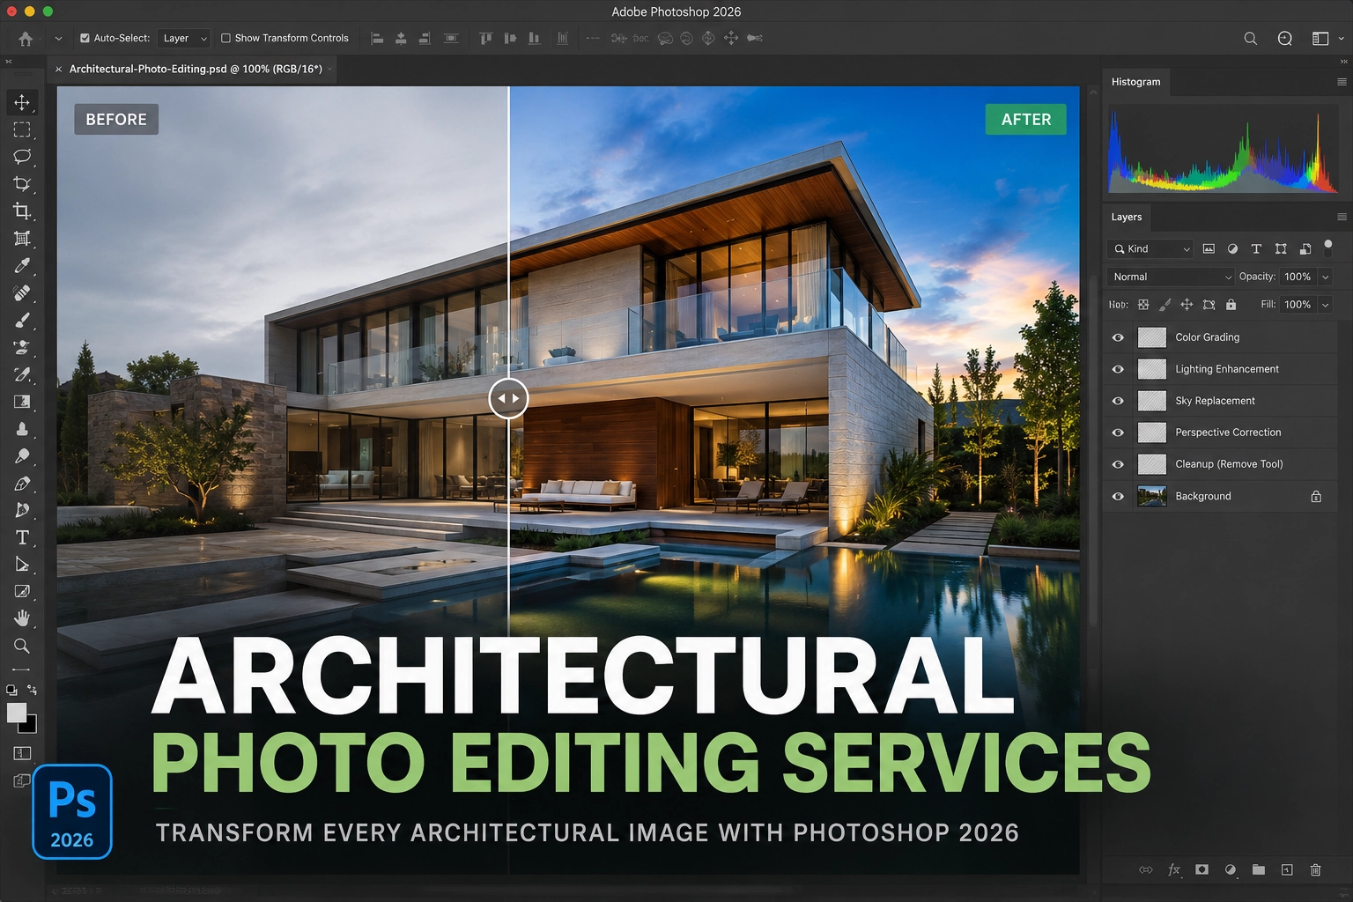Click the BEFORE label button
Image resolution: width=1353 pixels, height=902 pixels.
pos(116,119)
